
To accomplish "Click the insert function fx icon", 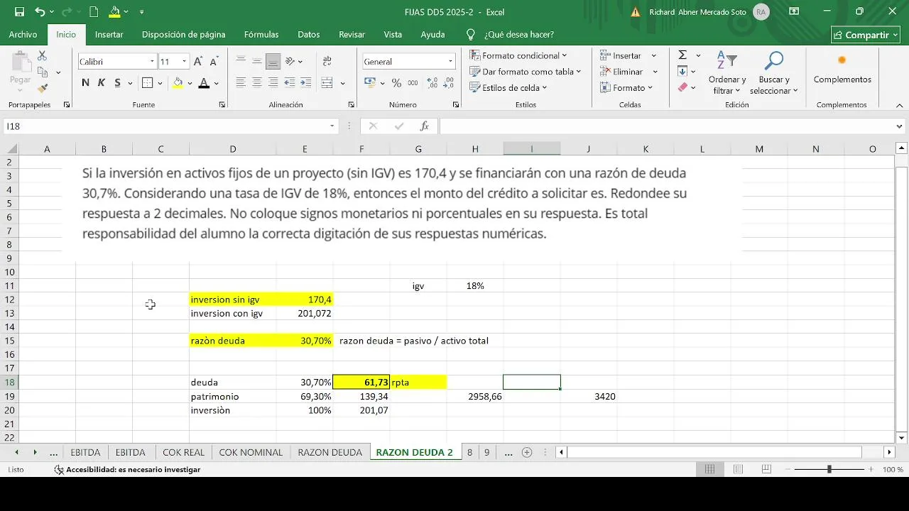I will click(x=425, y=126).
